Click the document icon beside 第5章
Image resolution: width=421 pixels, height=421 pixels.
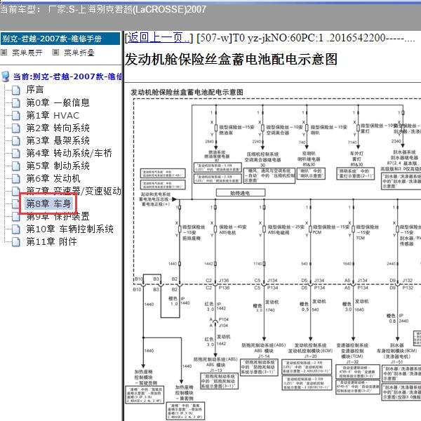pyautogui.click(x=16, y=166)
